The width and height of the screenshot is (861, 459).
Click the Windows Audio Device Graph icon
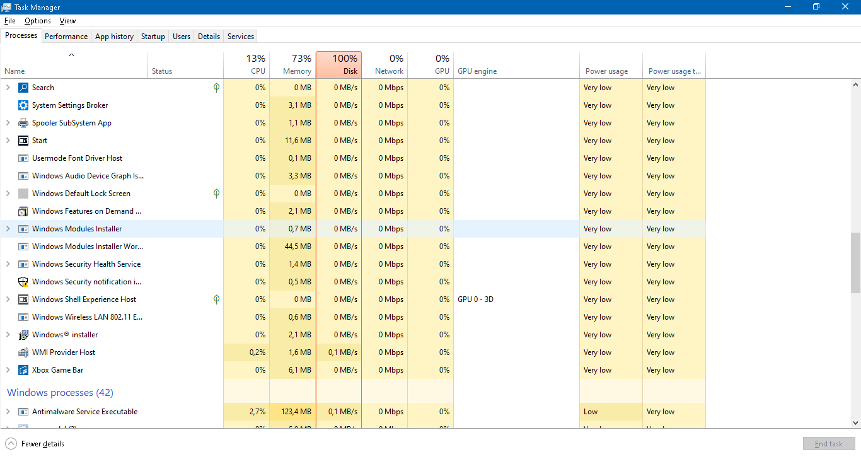pos(23,176)
